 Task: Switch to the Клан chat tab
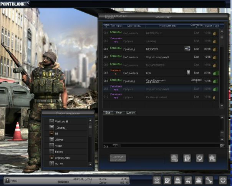pos(119,112)
